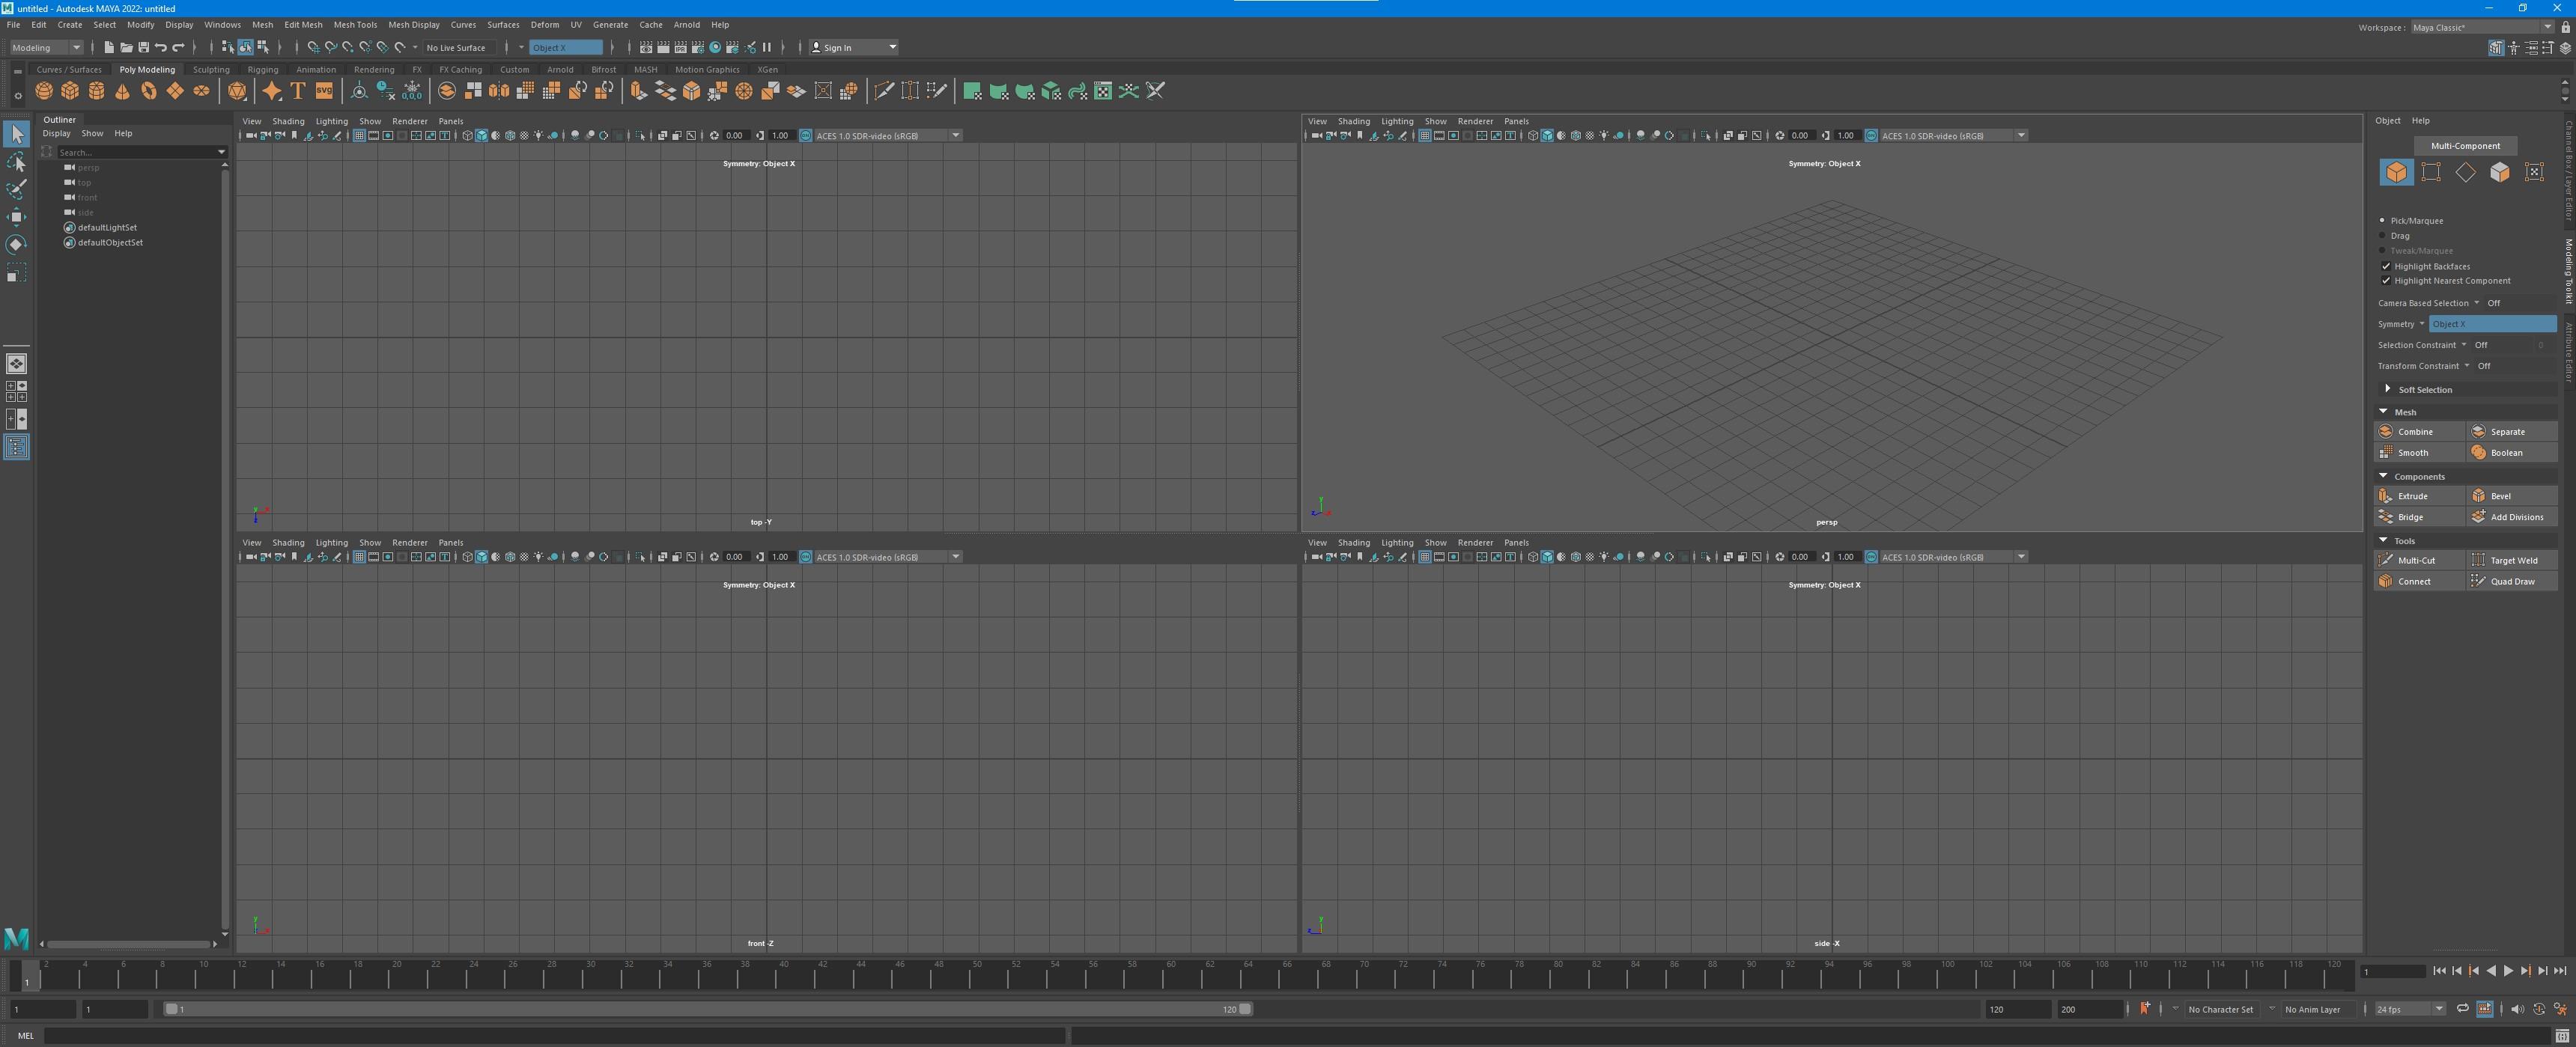This screenshot has height=1047, width=2576.
Task: Create a Platonic solid from the shelf
Action: 238,91
